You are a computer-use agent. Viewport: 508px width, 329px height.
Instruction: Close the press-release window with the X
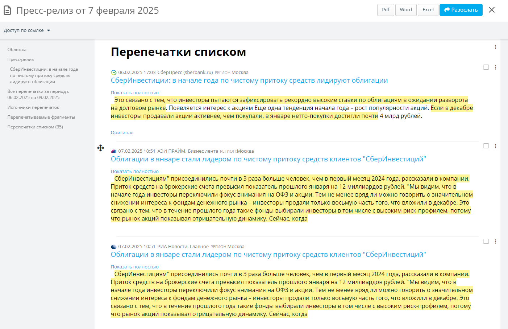[x=492, y=10]
